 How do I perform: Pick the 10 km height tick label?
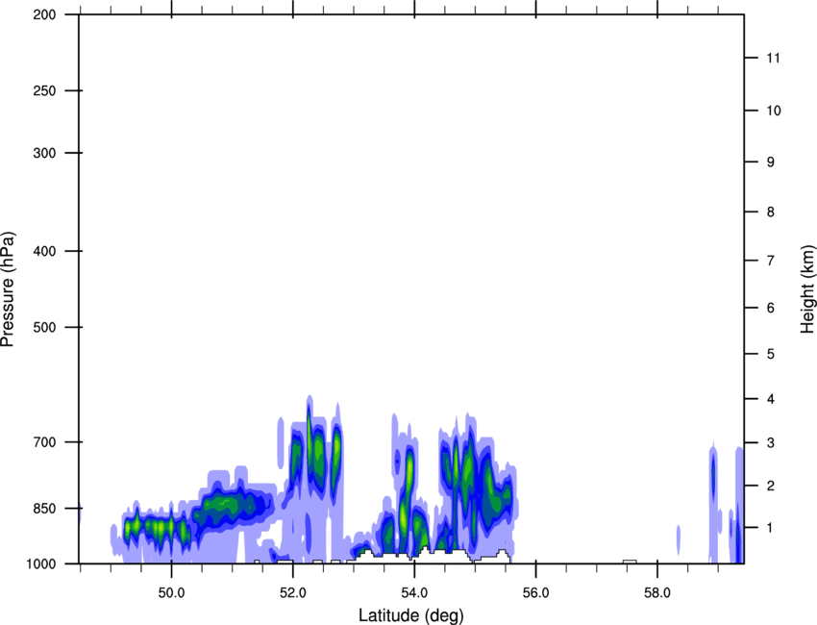click(x=773, y=111)
